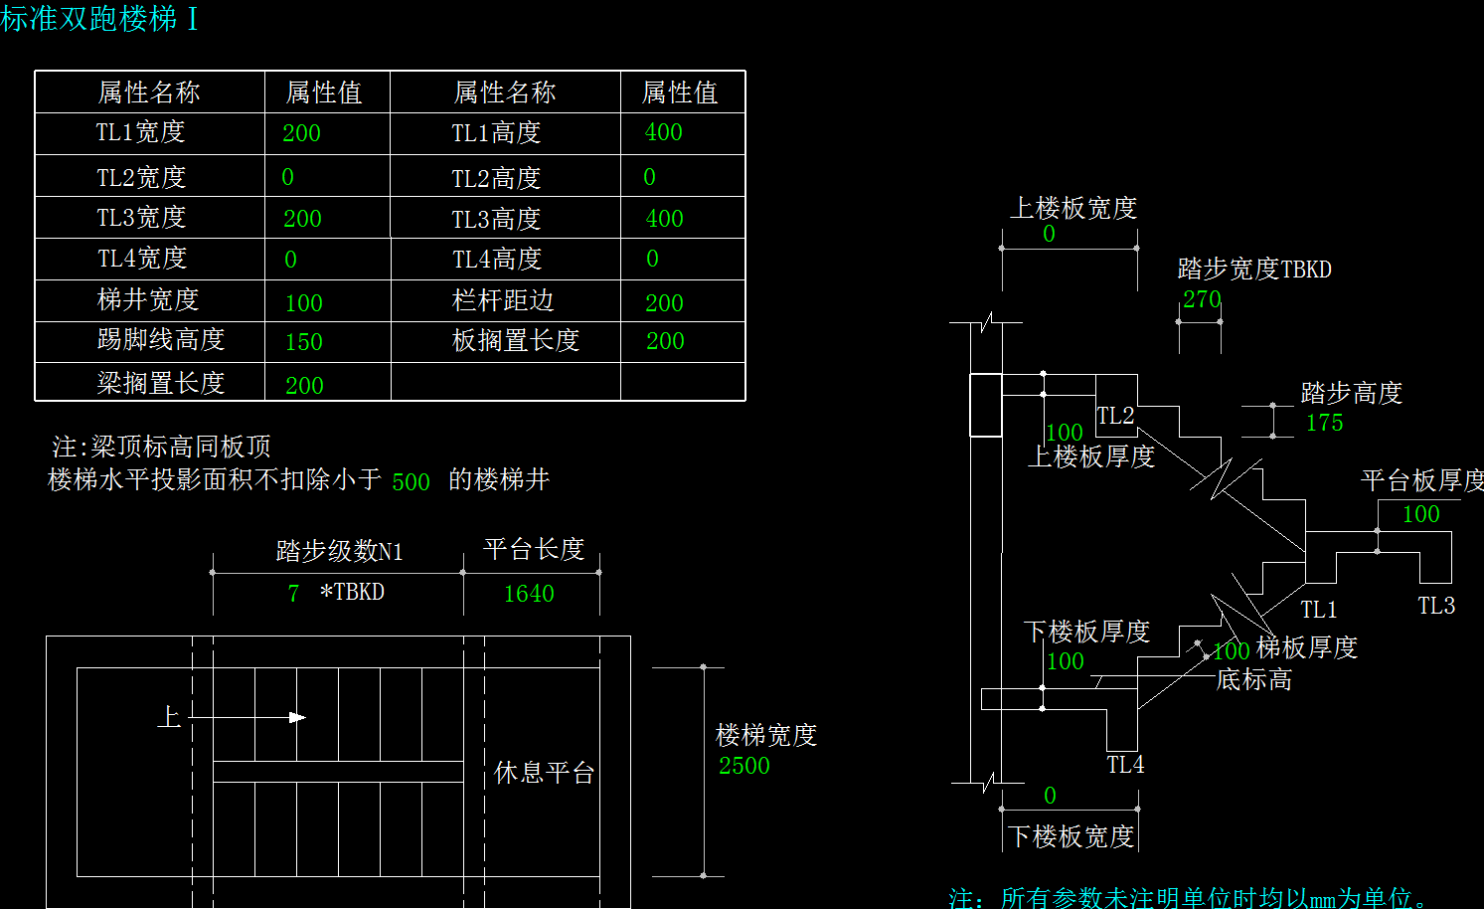This screenshot has height=909, width=1484.
Task: Edit the 板搁置长度 value 200
Action: tap(665, 341)
